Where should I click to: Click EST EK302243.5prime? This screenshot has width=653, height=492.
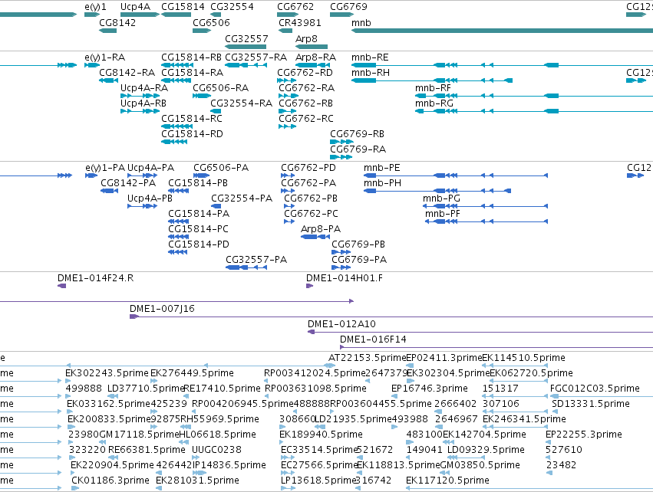coord(107,373)
